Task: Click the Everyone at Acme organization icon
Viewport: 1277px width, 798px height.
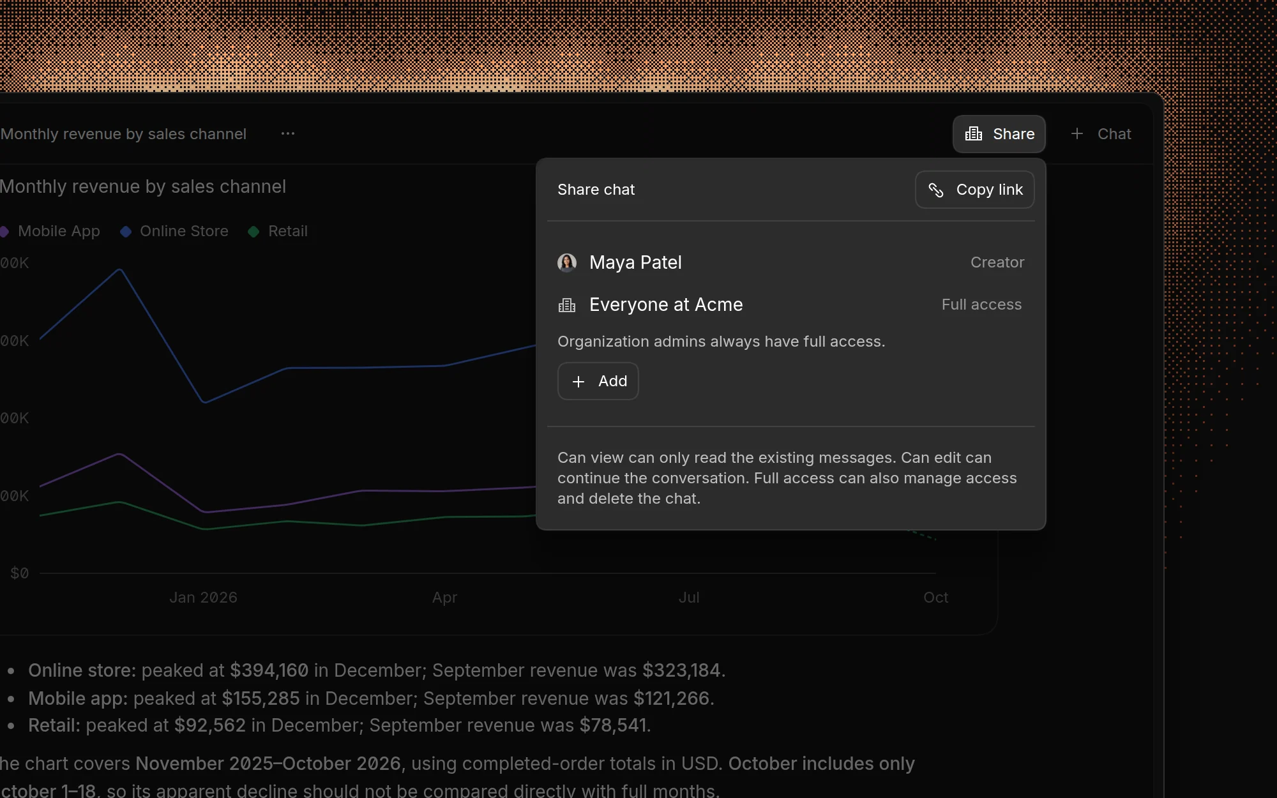Action: coord(567,305)
